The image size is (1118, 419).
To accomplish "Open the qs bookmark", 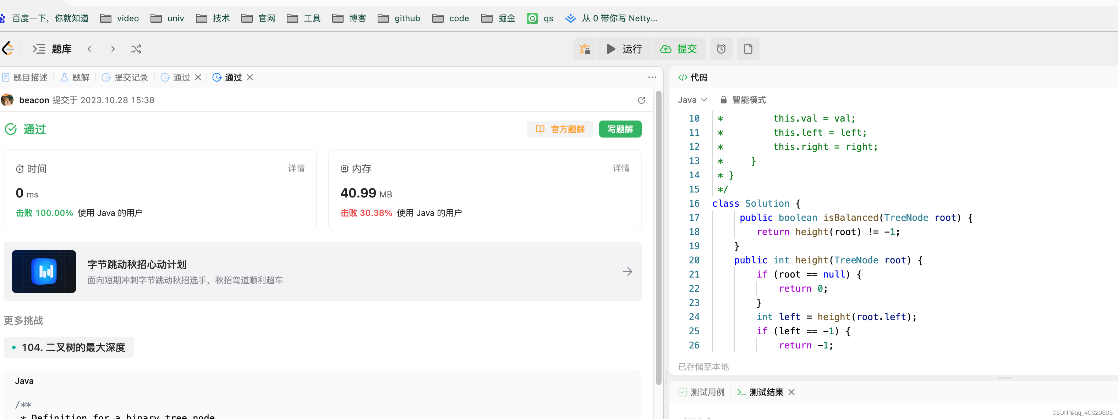I will click(540, 18).
